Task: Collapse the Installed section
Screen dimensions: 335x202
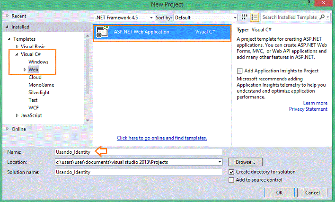Action: click(7, 27)
